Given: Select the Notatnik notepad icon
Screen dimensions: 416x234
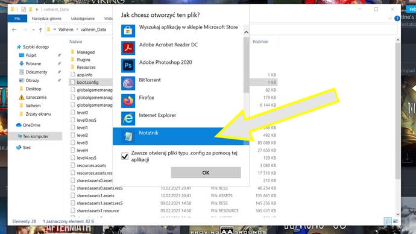Looking at the screenshot, I should [128, 136].
